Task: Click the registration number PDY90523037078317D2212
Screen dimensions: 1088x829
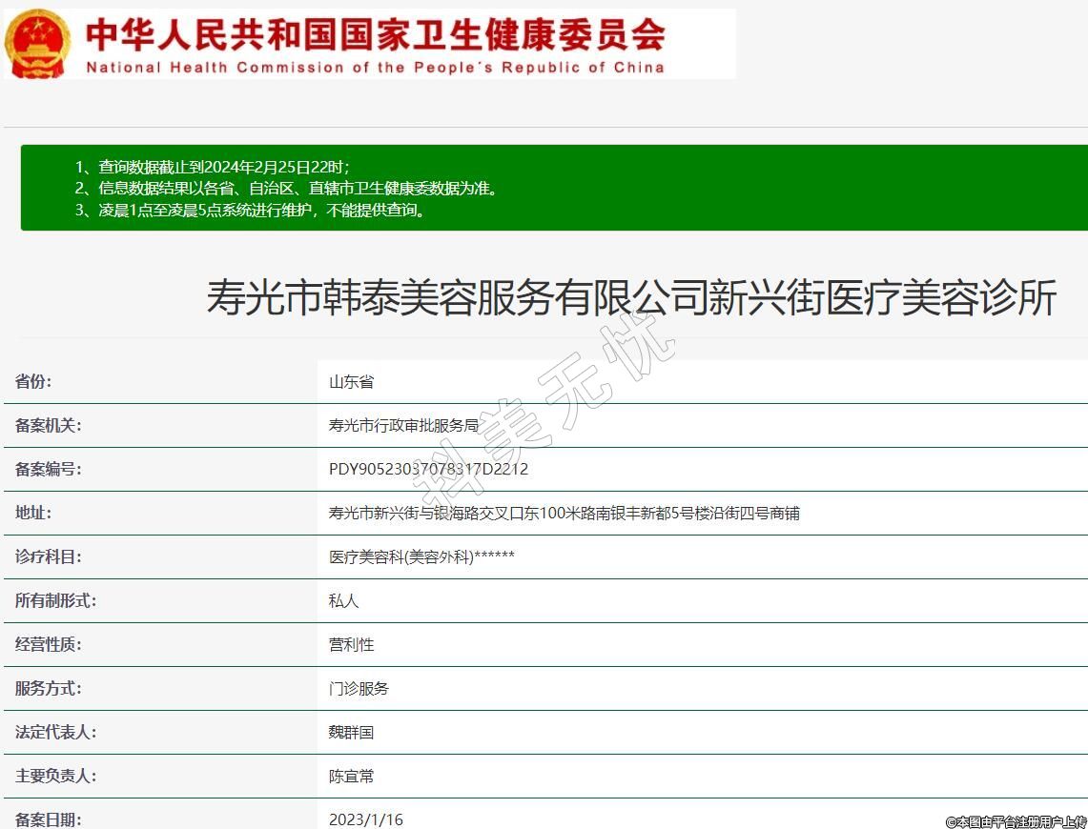Action: click(428, 470)
